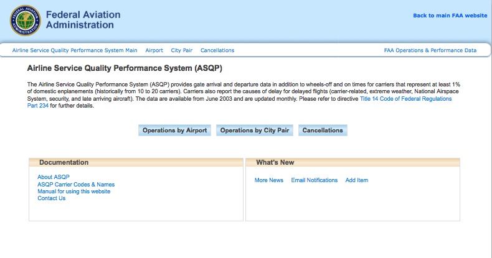This screenshot has width=492, height=258.
Task: Click the Operations by City Pair button
Action: point(255,131)
